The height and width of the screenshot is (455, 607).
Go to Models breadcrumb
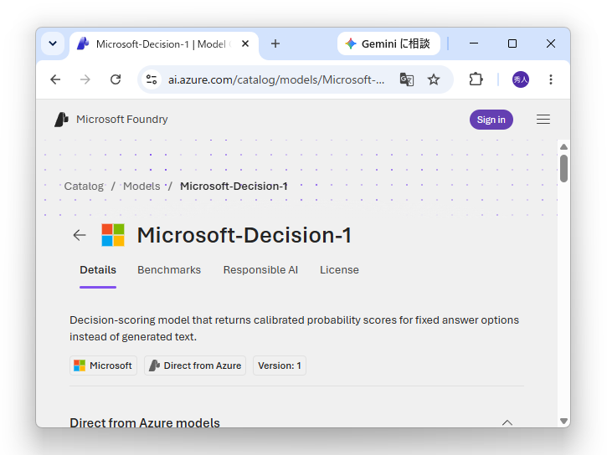(x=141, y=187)
